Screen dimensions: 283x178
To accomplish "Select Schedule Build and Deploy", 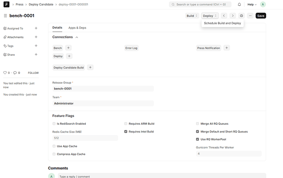I will coord(222,23).
